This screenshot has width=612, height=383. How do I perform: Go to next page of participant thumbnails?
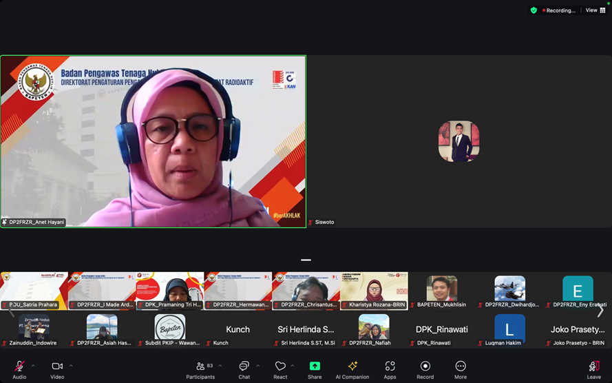[x=600, y=311]
